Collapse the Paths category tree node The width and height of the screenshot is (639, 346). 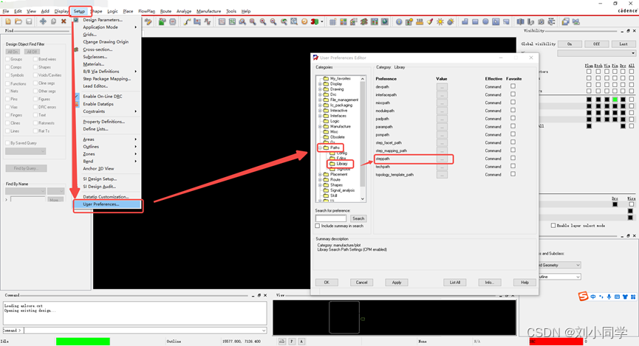320,148
